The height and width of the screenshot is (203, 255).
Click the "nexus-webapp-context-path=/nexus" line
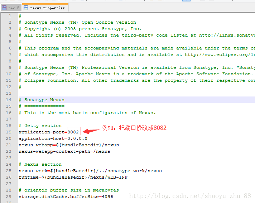pos(64,151)
